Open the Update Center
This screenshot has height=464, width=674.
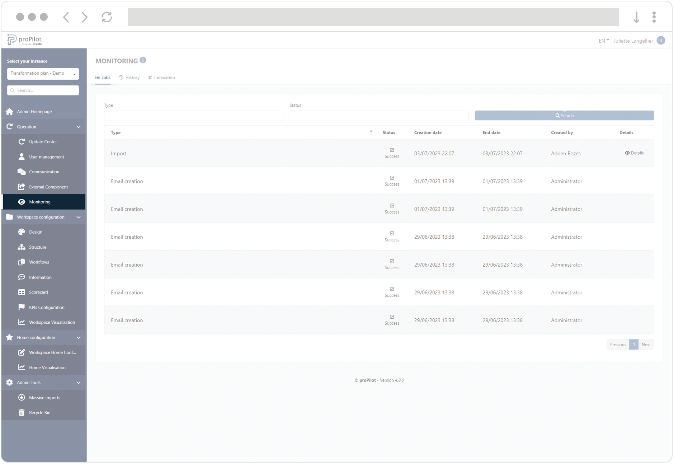22,141
